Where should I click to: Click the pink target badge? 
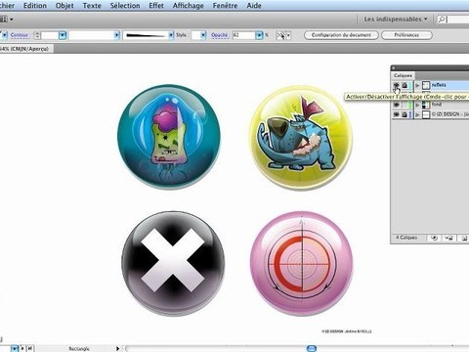pos(302,263)
